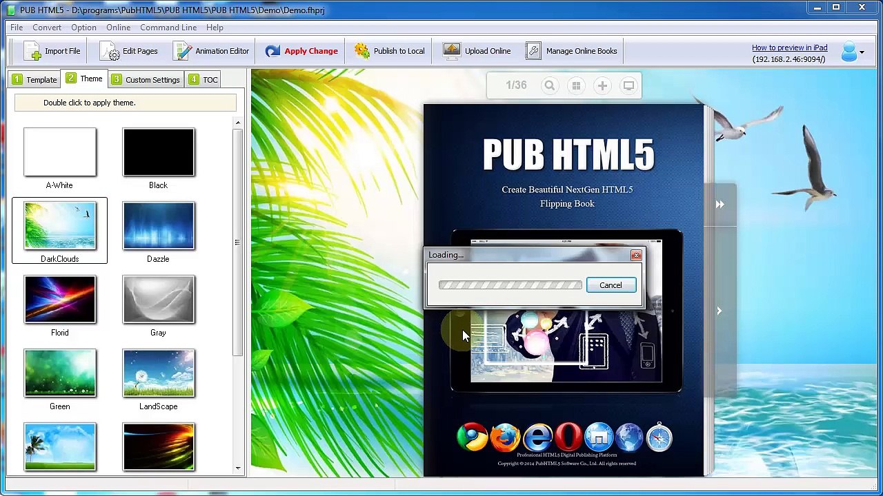Show thumbnails grid view in preview toolbar

pyautogui.click(x=576, y=85)
